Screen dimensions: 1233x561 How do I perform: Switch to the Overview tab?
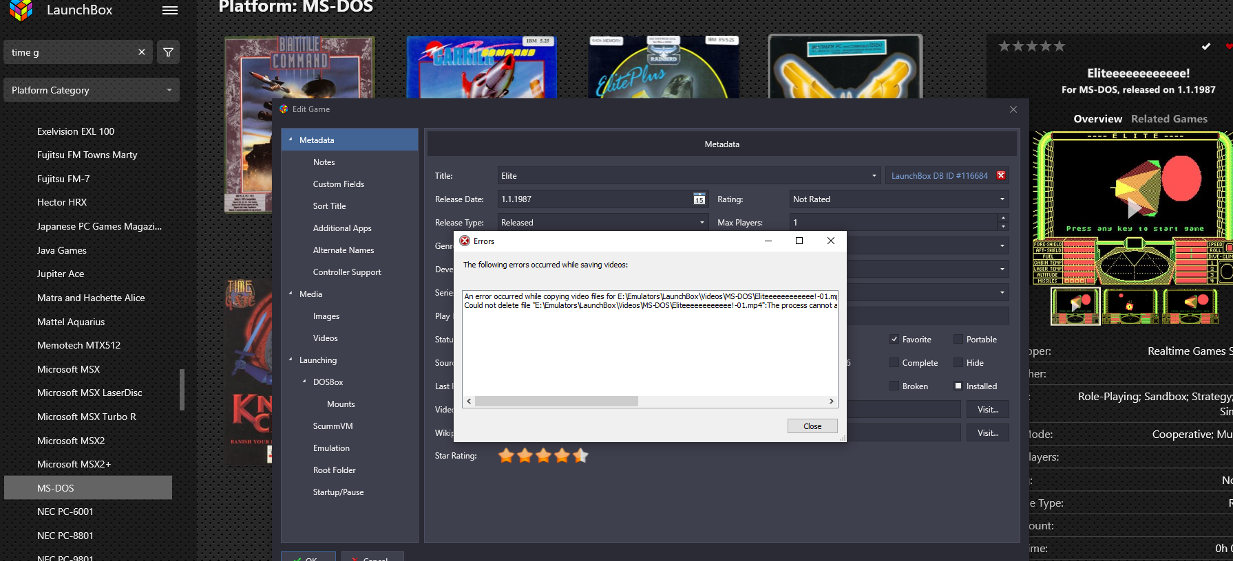point(1097,119)
